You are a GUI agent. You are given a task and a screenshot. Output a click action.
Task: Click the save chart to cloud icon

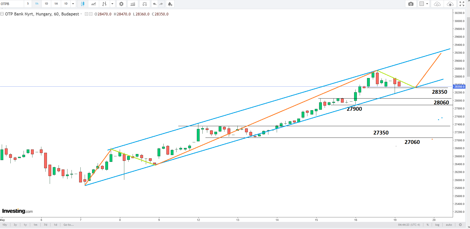[450, 4]
